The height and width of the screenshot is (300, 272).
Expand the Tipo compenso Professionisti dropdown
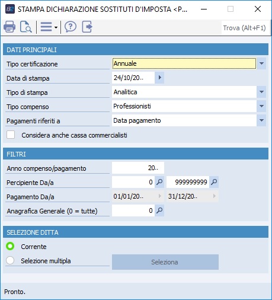pyautogui.click(x=261, y=106)
